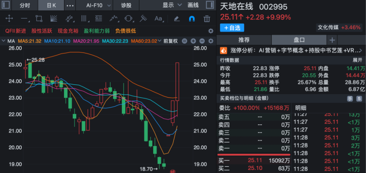Click the 买二 price 25.10
Image resolution: width=366 pixels, height=173 pixels.
pyautogui.click(x=255, y=168)
